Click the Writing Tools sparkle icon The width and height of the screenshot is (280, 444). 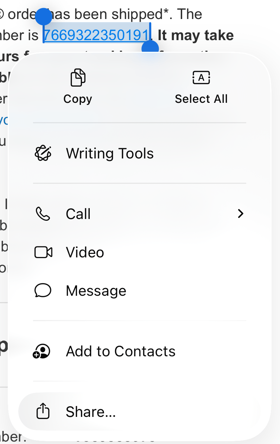(x=43, y=153)
